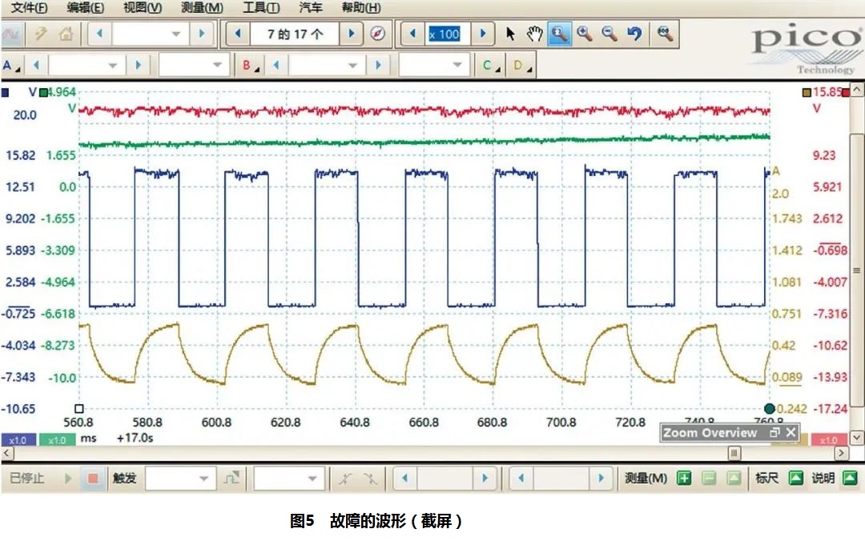Step timebase to next value
Image resolution: width=865 pixels, height=541 pixels.
[201, 34]
